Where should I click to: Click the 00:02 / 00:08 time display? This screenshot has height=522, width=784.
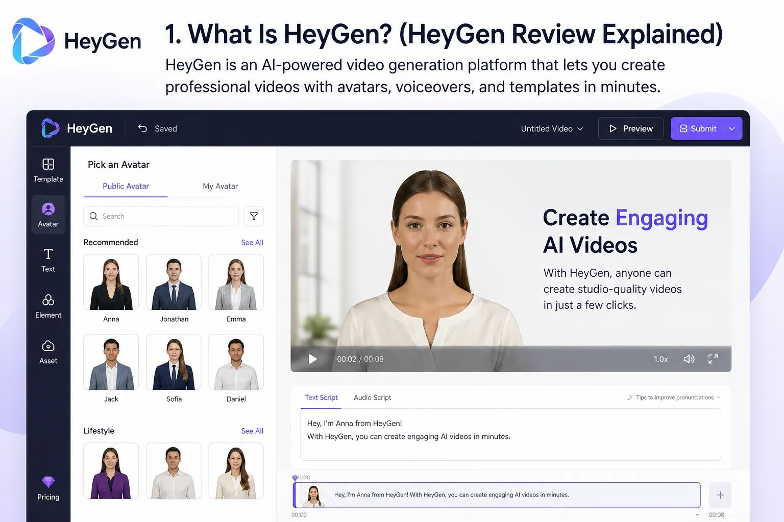(360, 359)
